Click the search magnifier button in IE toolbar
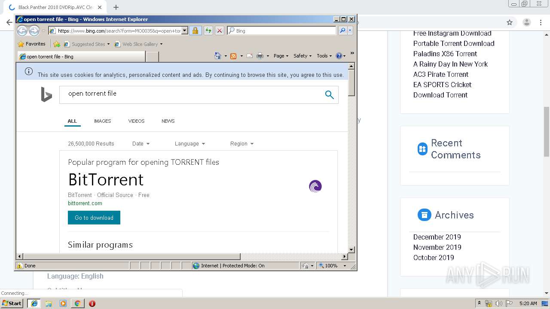This screenshot has width=550, height=309. (x=342, y=30)
